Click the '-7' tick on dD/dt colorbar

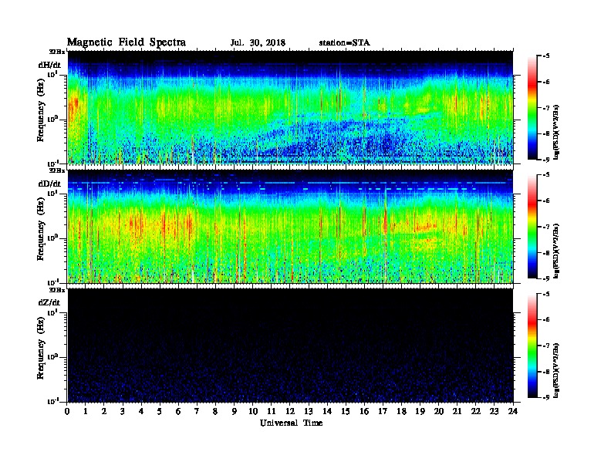[546, 227]
